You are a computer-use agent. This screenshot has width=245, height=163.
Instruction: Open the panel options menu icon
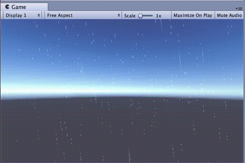point(239,8)
